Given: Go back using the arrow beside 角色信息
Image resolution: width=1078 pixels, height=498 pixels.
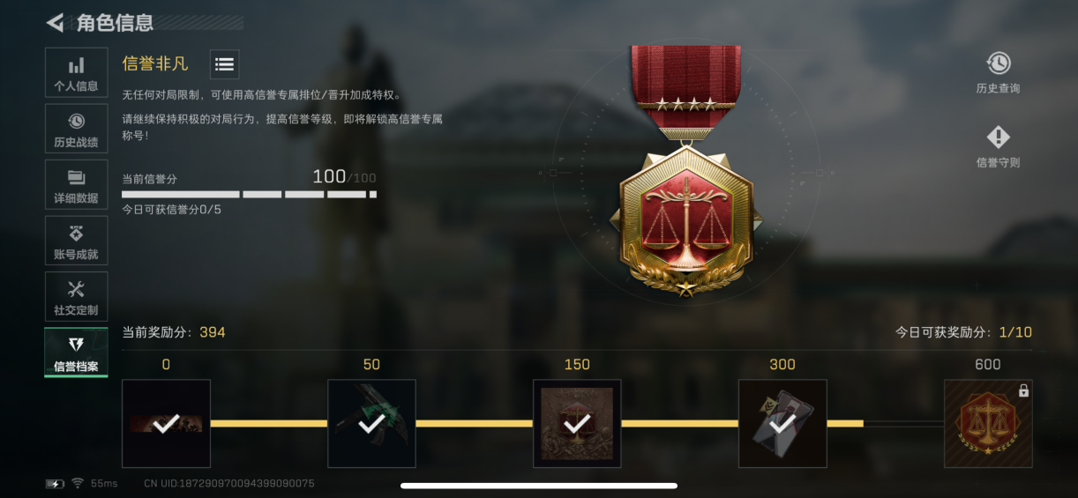Looking at the screenshot, I should pyautogui.click(x=55, y=23).
